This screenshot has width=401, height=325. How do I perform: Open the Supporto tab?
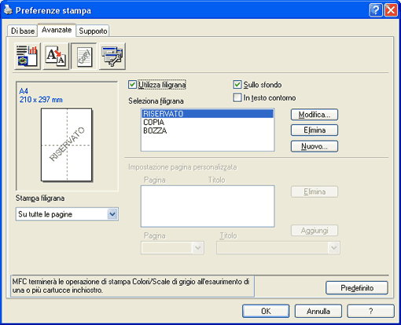point(93,31)
